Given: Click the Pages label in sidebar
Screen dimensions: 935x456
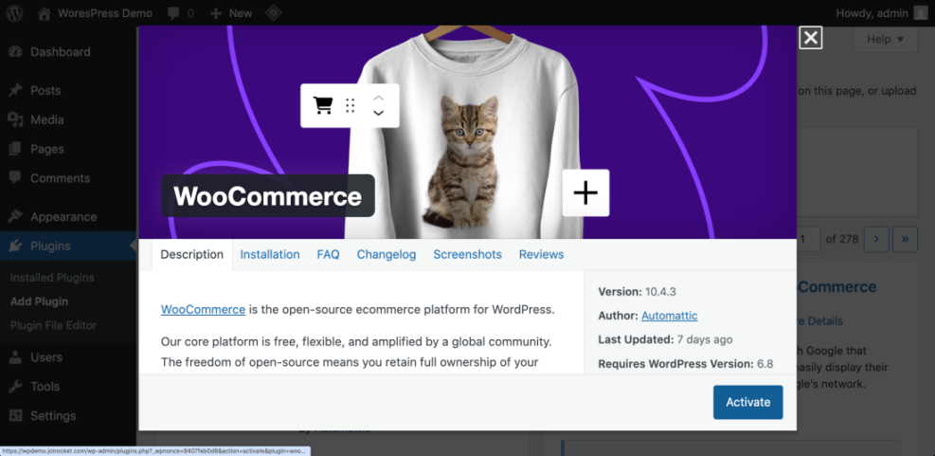Looking at the screenshot, I should pos(47,149).
